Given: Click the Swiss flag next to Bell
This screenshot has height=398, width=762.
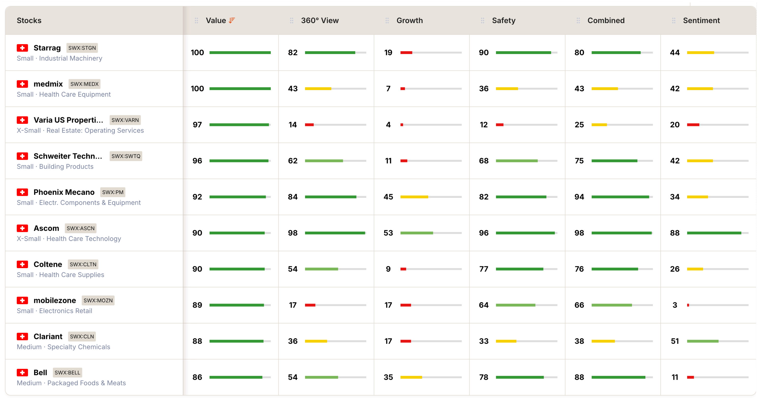Looking at the screenshot, I should (22, 372).
